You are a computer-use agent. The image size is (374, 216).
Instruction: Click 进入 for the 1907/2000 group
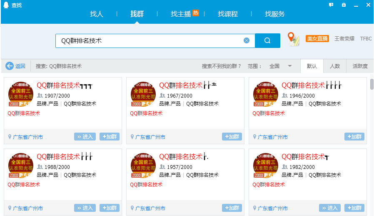[85, 137]
